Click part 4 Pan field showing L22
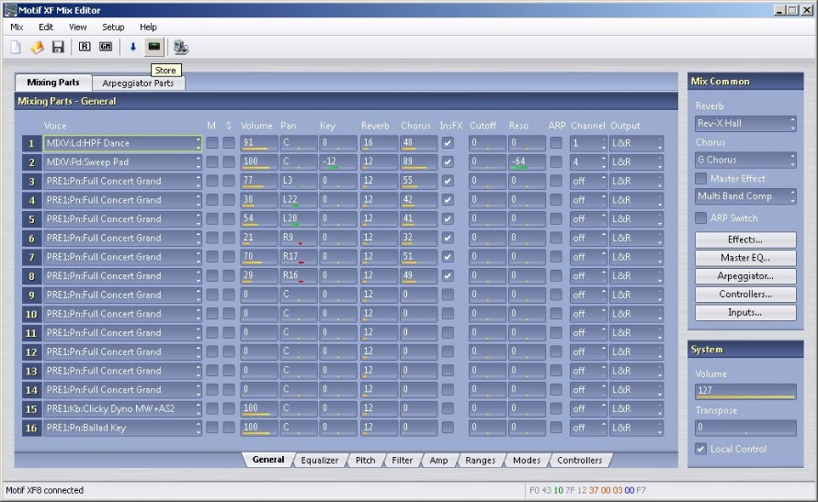 299,200
